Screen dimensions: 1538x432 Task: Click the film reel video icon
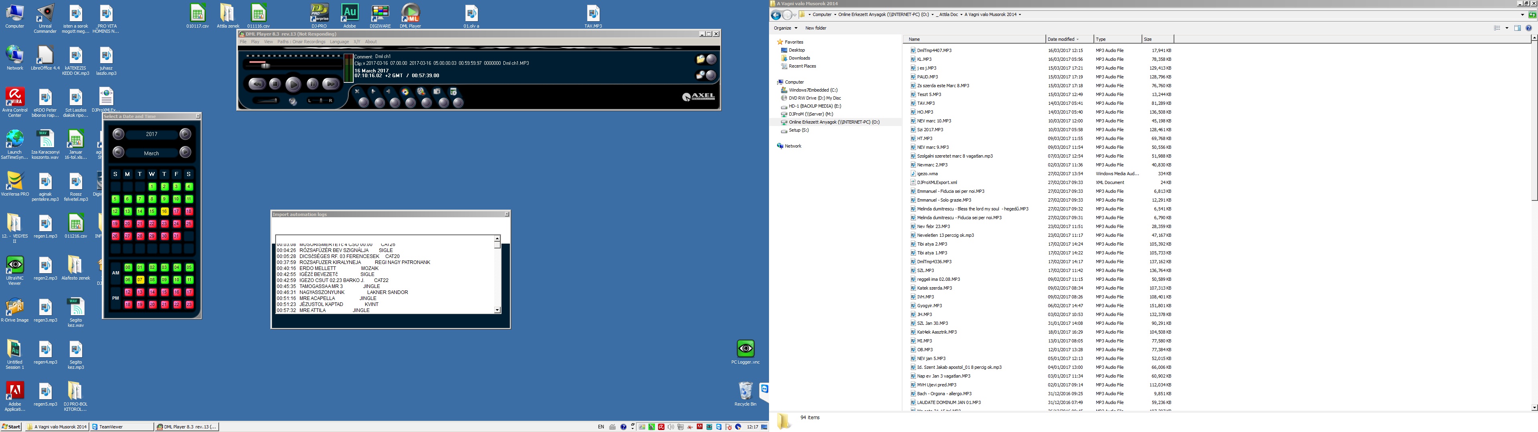pos(421,92)
